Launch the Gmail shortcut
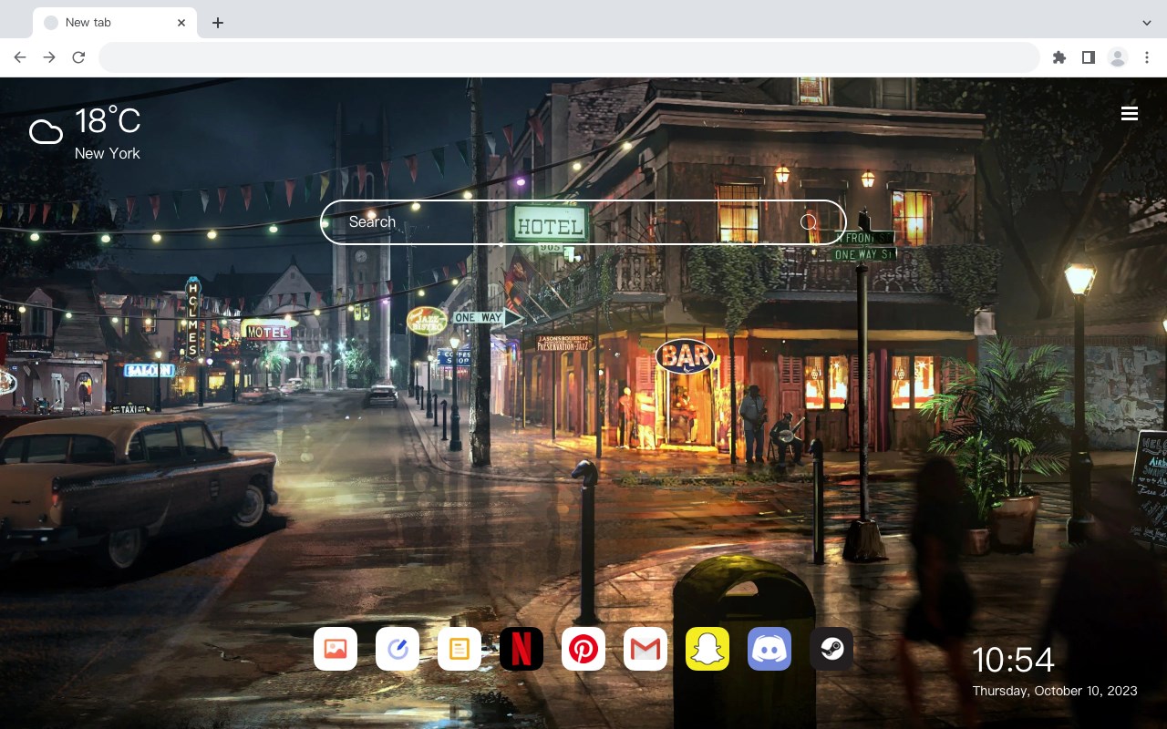The image size is (1167, 729). (645, 649)
